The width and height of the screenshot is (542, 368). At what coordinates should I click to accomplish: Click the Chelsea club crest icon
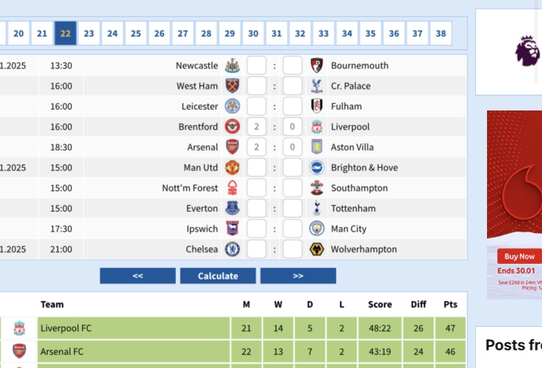(x=232, y=249)
